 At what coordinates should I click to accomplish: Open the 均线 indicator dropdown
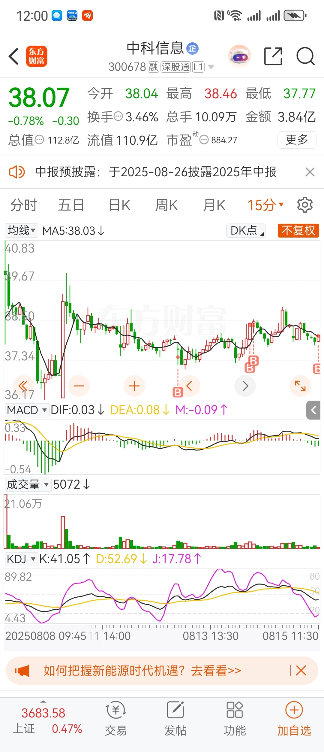click(21, 231)
